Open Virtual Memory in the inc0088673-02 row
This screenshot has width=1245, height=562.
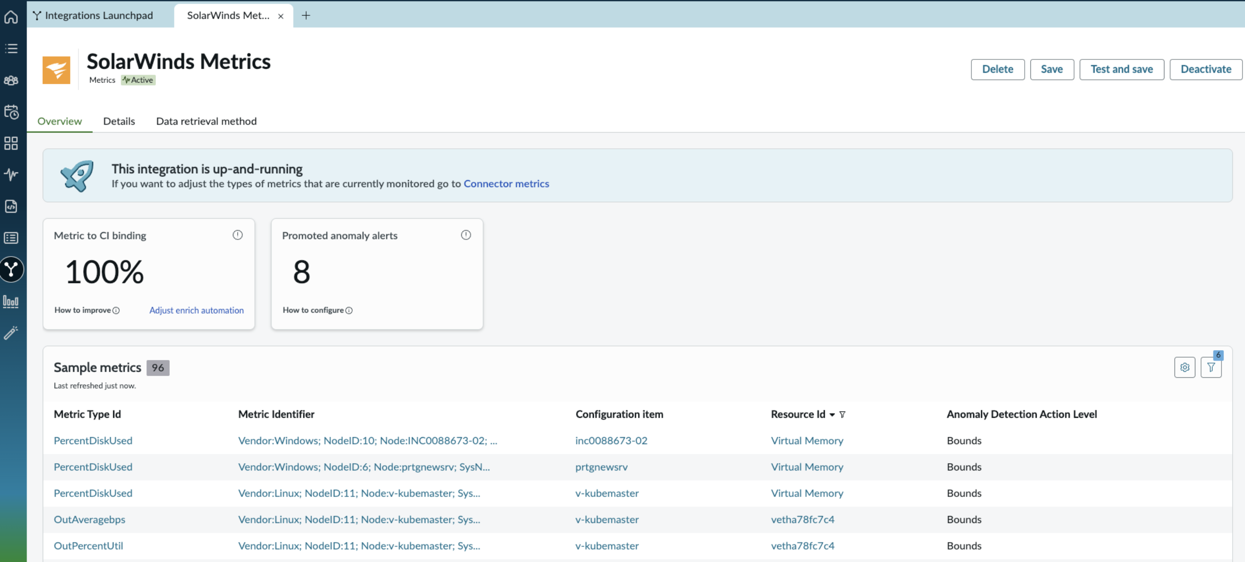(807, 440)
